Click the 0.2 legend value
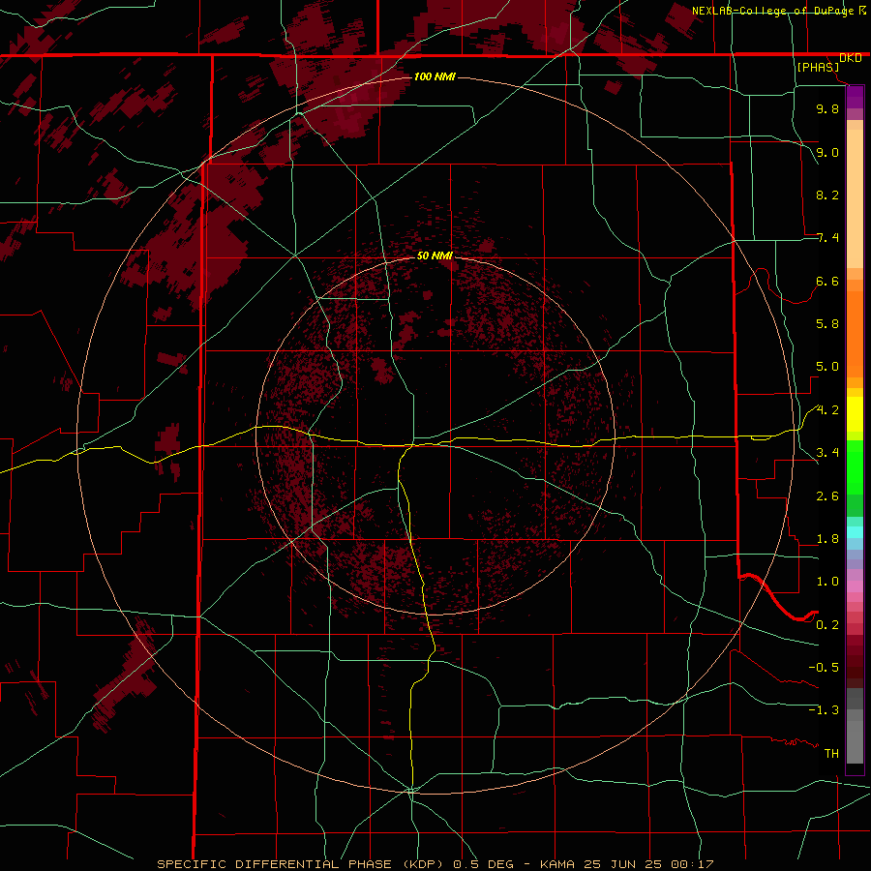Image resolution: width=871 pixels, height=871 pixels. tap(827, 625)
